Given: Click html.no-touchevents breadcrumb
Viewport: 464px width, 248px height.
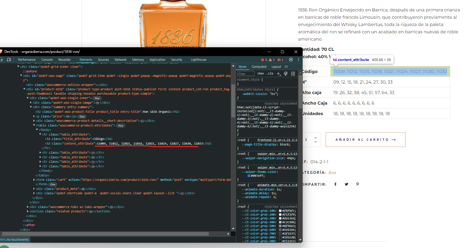Looking at the screenshot, I should (x=14, y=240).
